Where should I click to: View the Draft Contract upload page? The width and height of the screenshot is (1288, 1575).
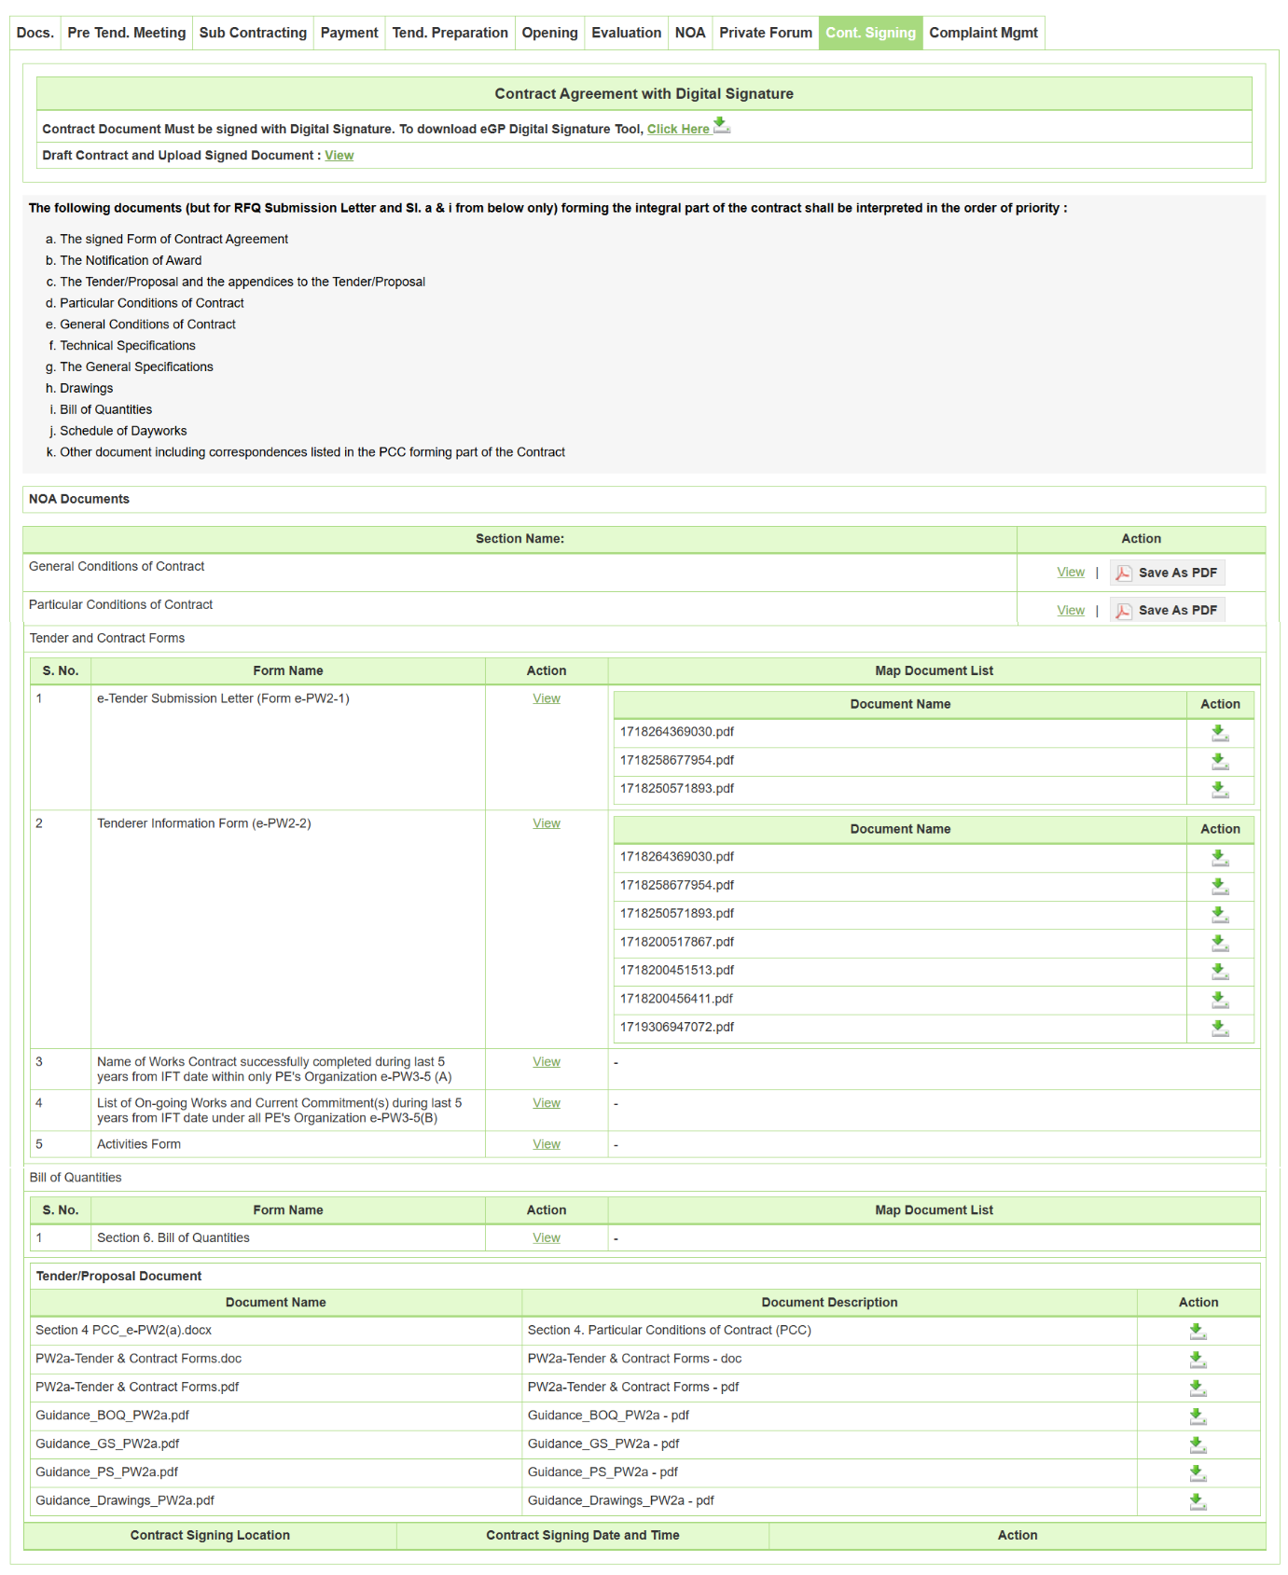click(339, 156)
